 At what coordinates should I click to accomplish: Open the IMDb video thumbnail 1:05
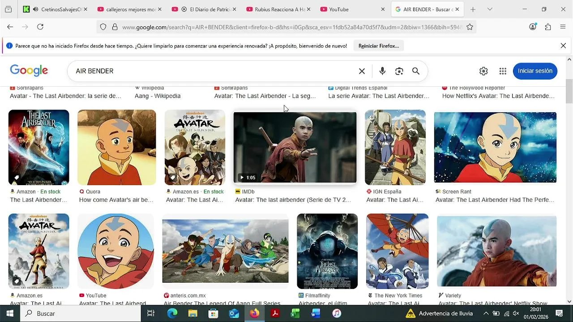[x=295, y=148]
